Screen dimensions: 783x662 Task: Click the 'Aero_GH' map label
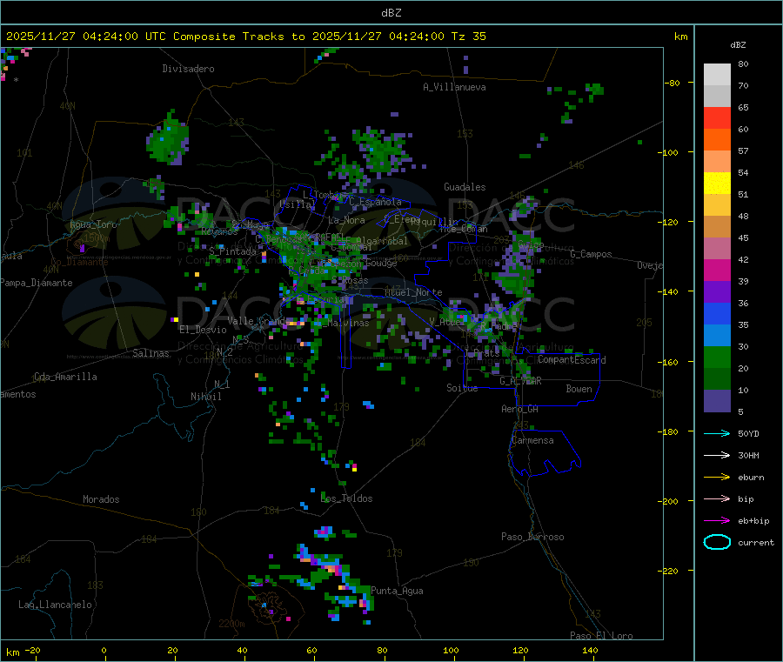[x=520, y=409]
